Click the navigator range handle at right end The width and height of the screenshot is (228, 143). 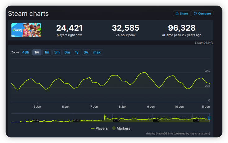click(209, 118)
